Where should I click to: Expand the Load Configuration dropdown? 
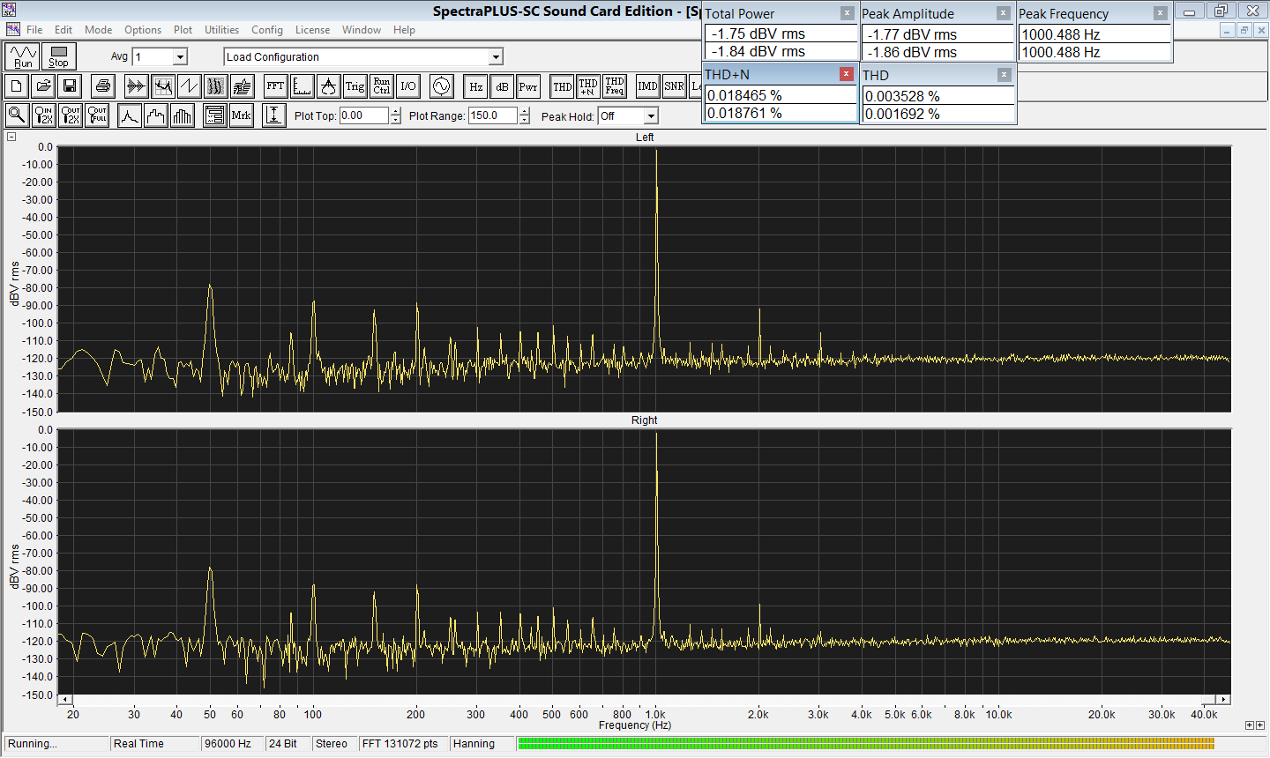tap(496, 57)
